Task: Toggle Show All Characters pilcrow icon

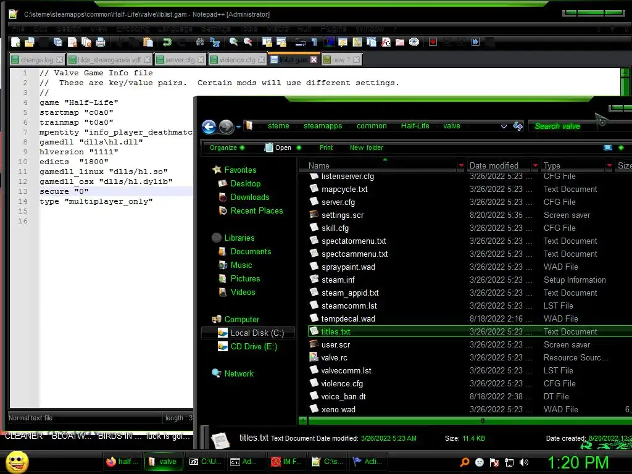Action: (314, 42)
